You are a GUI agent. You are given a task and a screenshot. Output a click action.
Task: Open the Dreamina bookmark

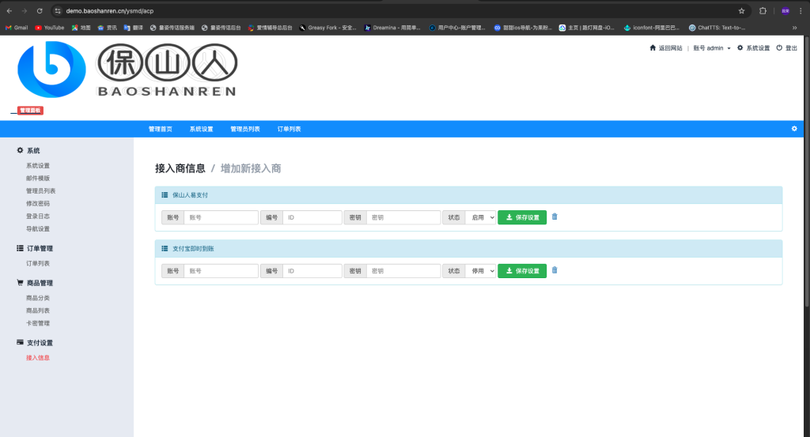coord(392,28)
